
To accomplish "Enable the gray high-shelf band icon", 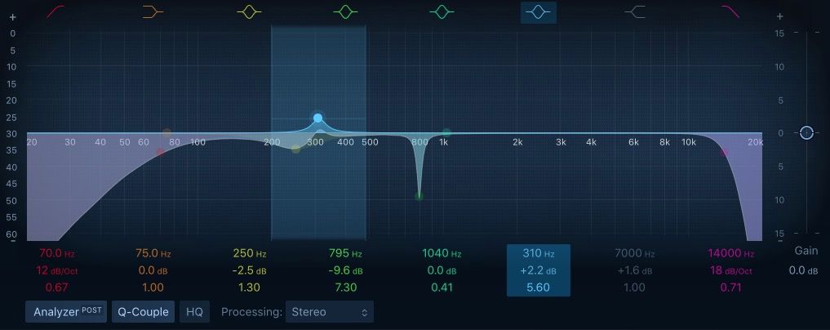I will point(635,11).
